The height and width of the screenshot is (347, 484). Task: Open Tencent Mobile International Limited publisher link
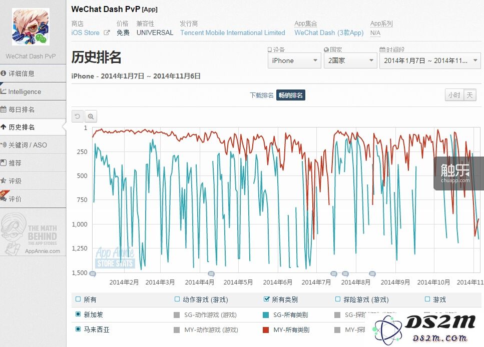[x=232, y=32]
